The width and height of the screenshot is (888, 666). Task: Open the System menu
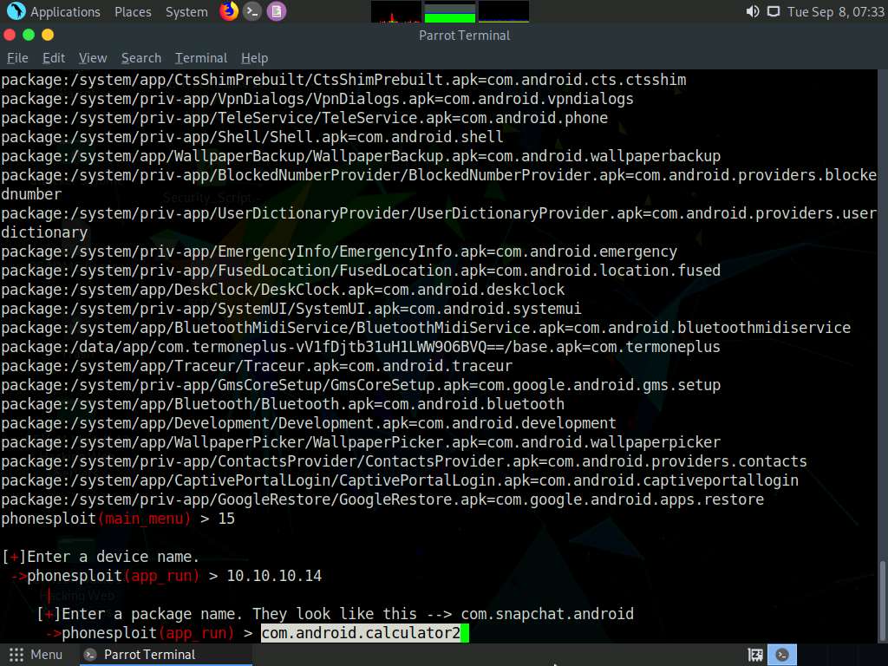point(186,11)
